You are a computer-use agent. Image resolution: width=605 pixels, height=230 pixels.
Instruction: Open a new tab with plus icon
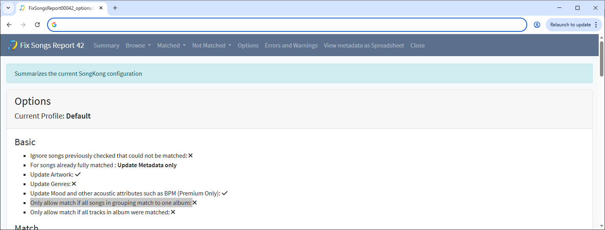coord(115,8)
